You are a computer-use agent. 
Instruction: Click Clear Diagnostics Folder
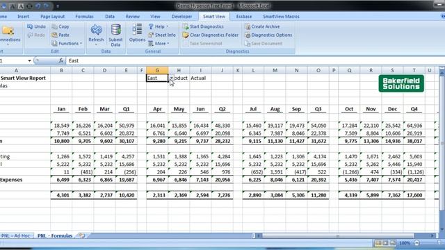click(x=211, y=35)
